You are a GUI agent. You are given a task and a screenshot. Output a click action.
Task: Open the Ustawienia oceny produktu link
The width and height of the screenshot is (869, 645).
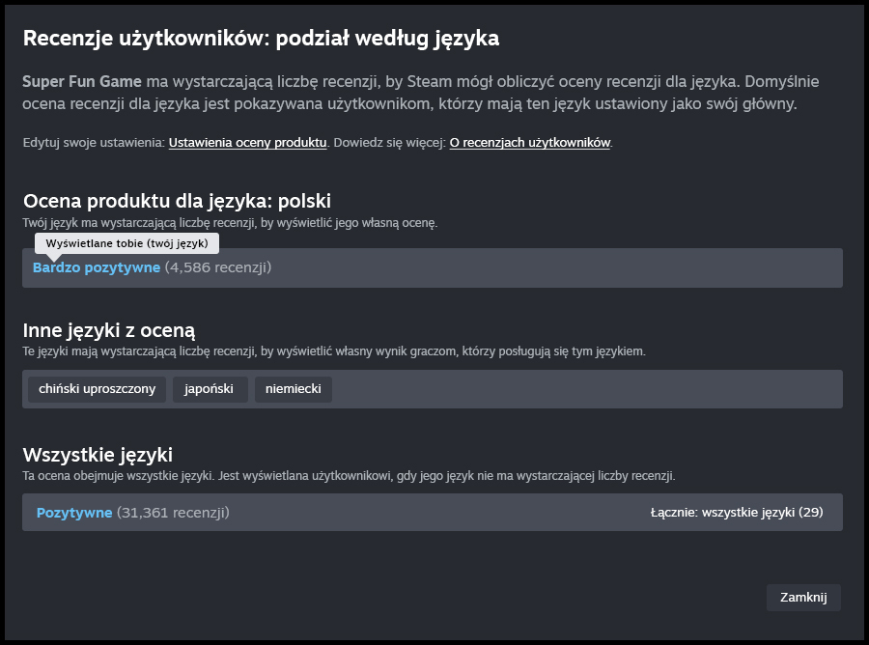(247, 142)
